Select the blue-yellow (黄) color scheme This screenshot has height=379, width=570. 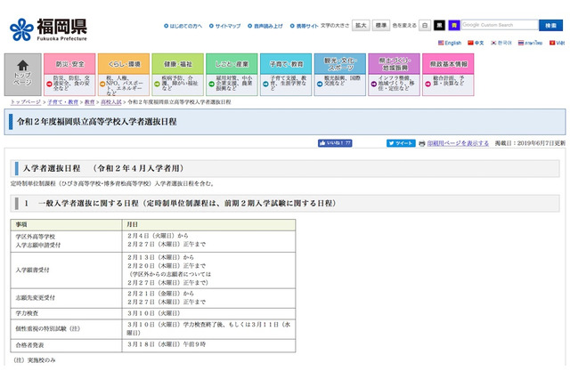tap(454, 25)
